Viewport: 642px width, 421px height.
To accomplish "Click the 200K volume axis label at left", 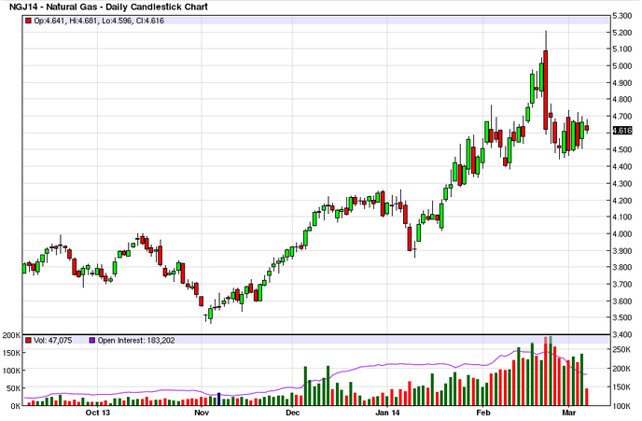I will 11,334.
